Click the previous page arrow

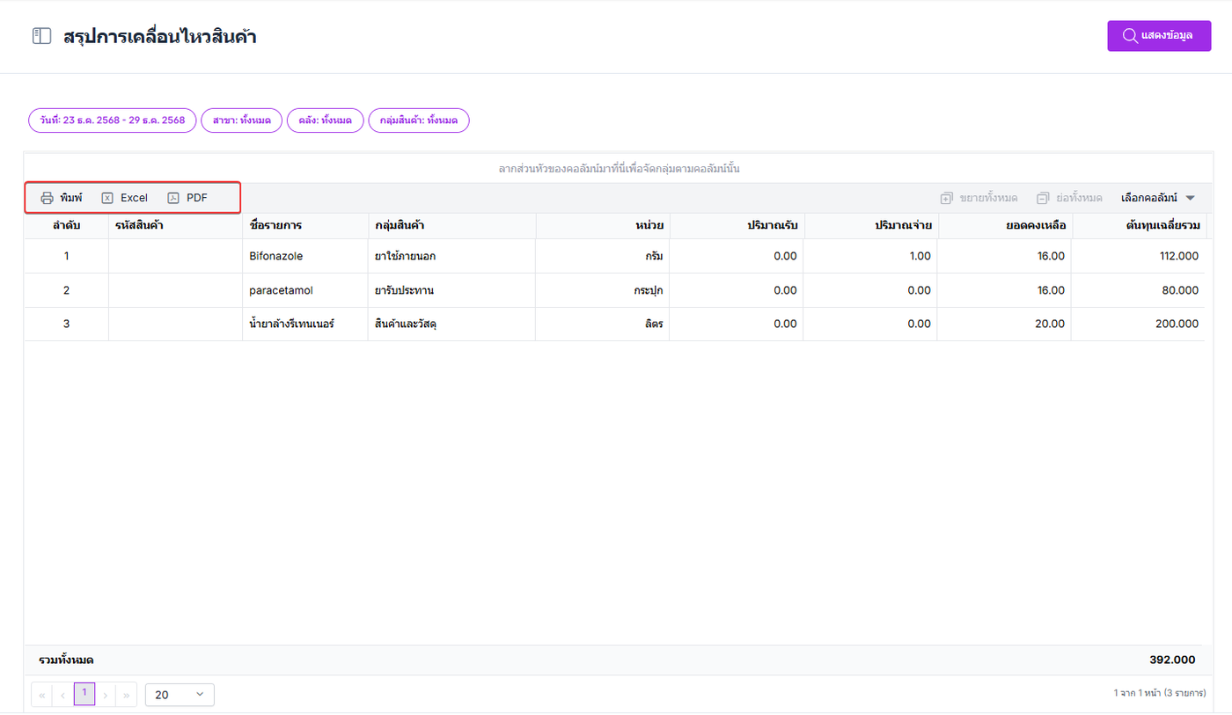click(62, 695)
